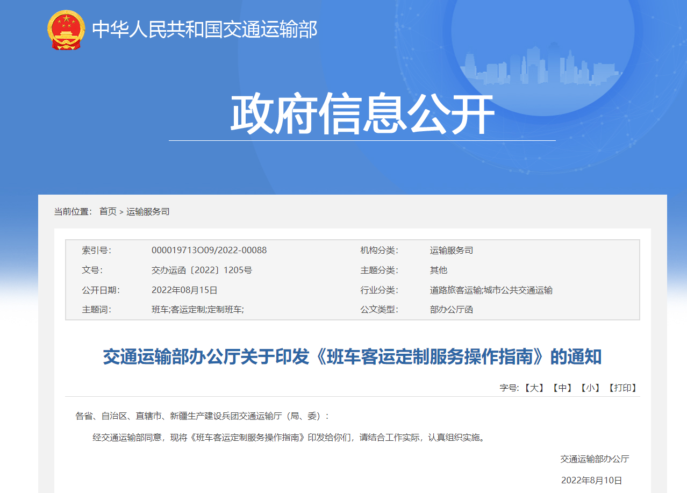Select the index number 000019713O09/2022-00088

coord(209,250)
